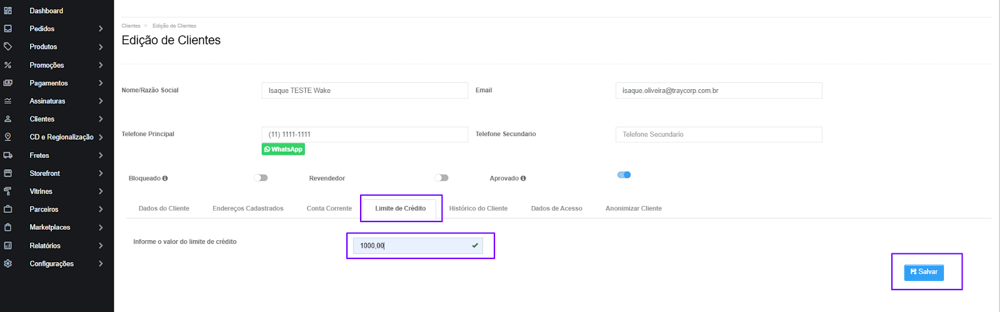
Task: Open the Histórico do Cliente tab
Action: (x=478, y=208)
